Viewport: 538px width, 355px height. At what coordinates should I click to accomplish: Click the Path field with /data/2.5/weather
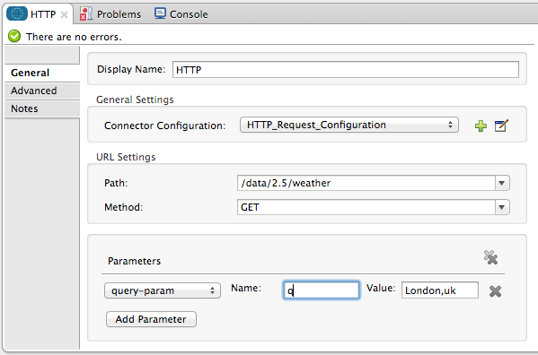point(366,183)
